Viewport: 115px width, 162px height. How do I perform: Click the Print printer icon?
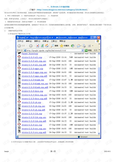(84, 46)
